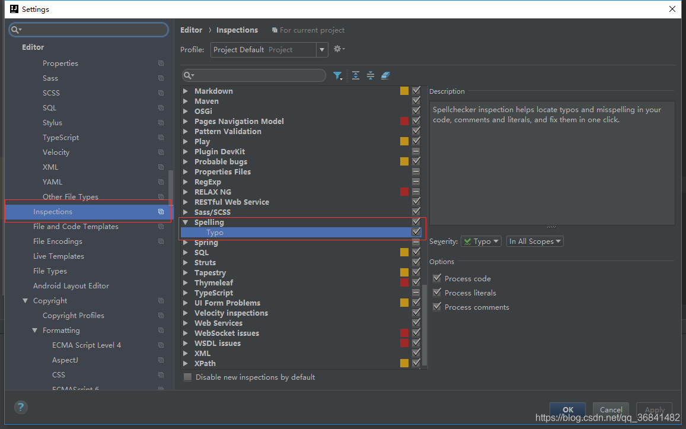Screen dimensions: 686x429
Task: Click the help question mark icon
Action: (x=21, y=407)
